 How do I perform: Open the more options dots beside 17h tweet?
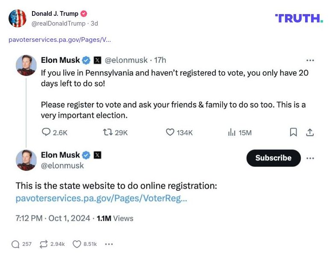[310, 60]
